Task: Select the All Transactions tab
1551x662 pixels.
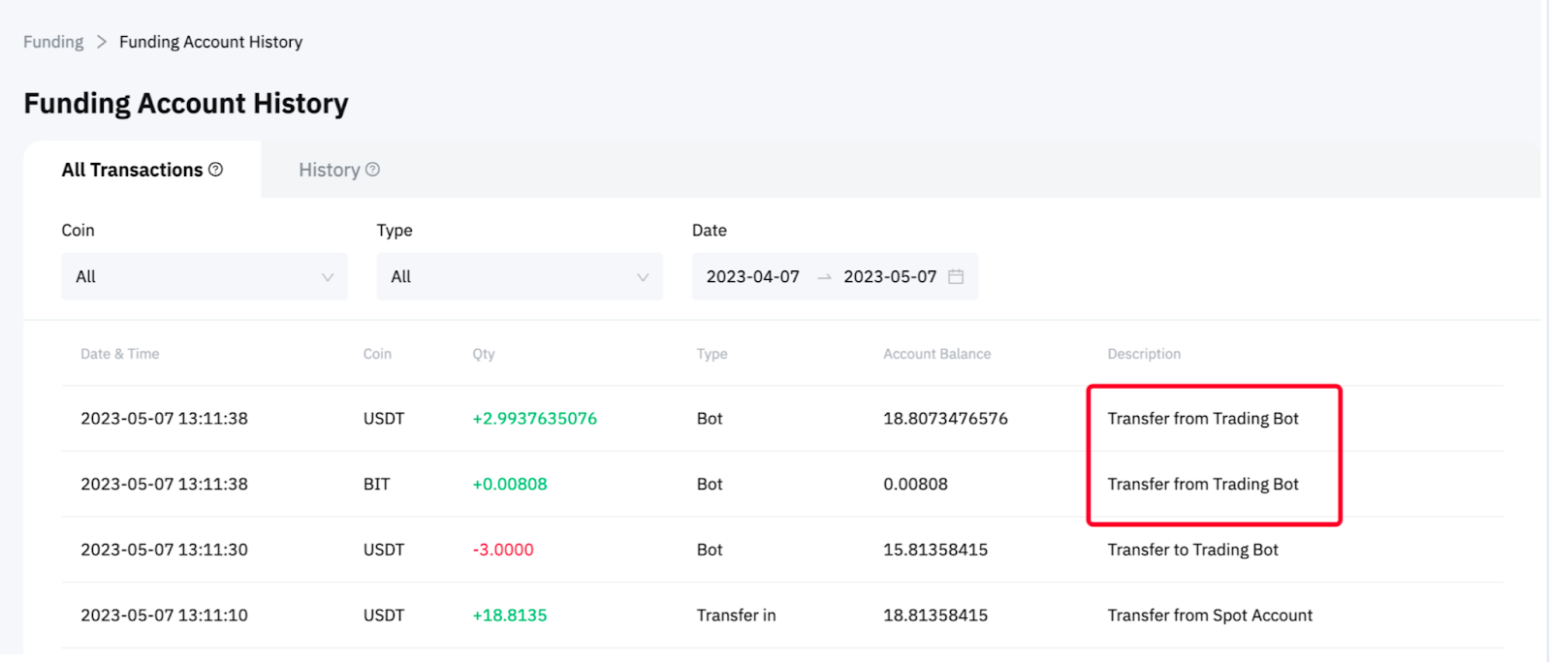Action: (x=132, y=170)
